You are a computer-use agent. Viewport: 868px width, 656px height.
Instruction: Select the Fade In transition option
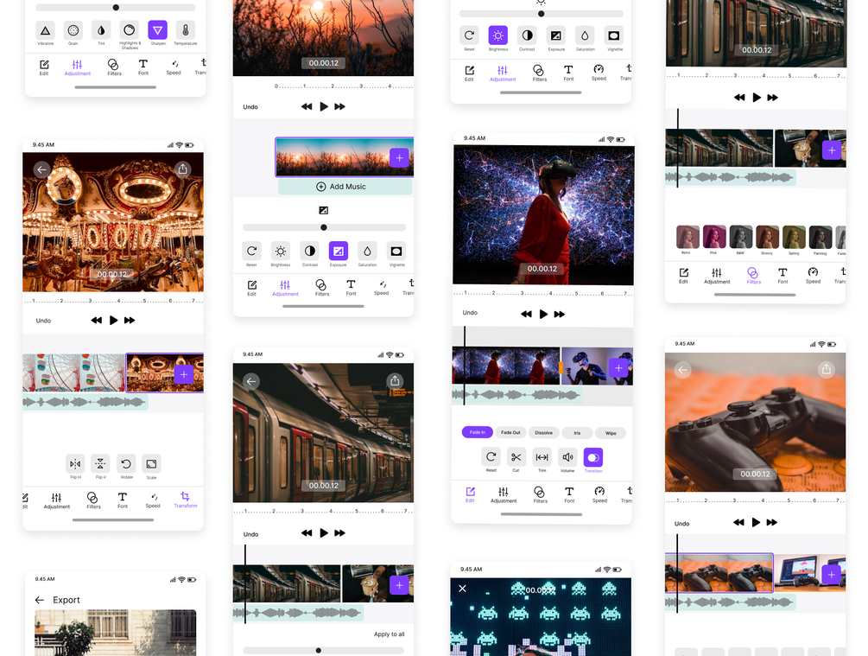coord(477,432)
